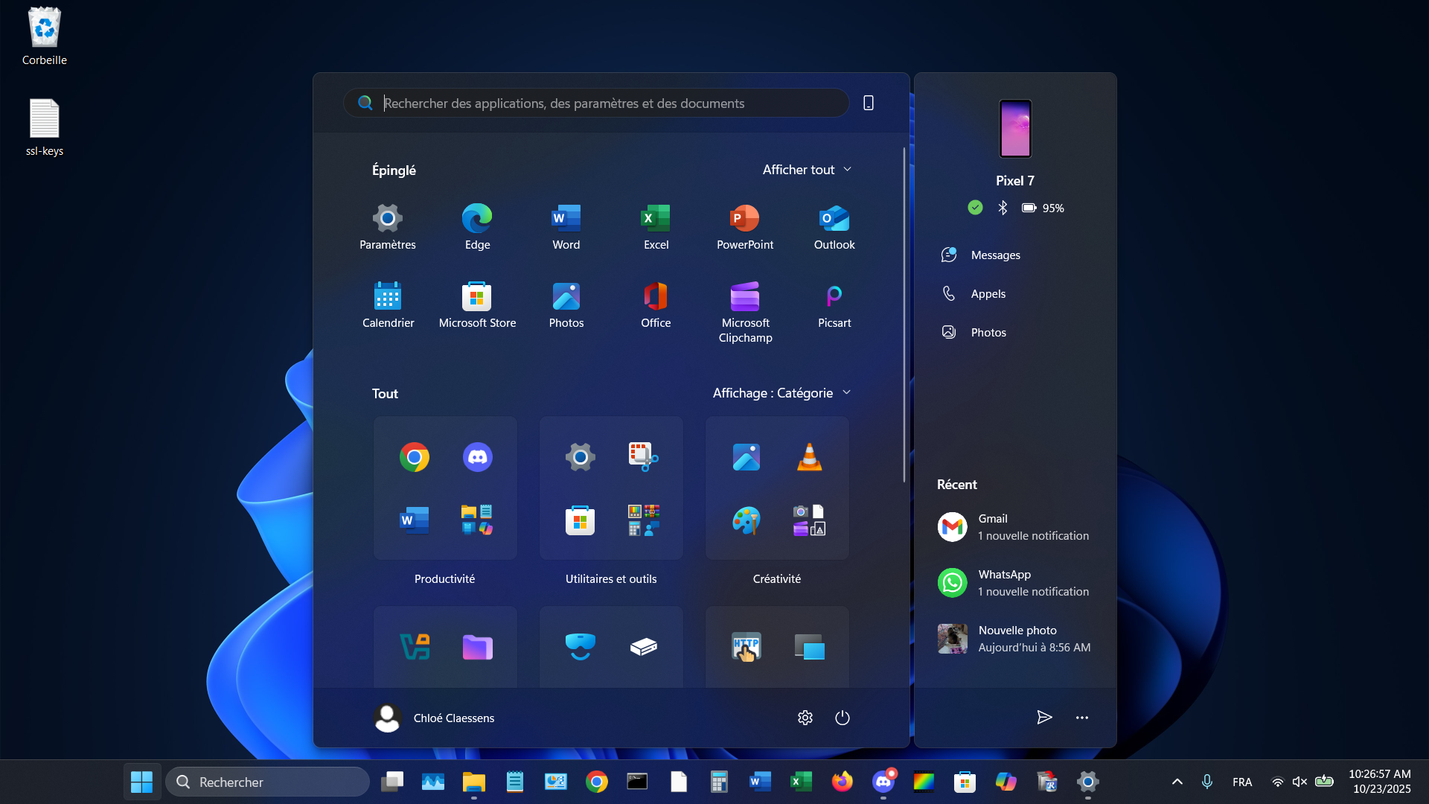Image resolution: width=1429 pixels, height=804 pixels.
Task: Show hidden icons via the tray chevron
Action: [x=1177, y=782]
